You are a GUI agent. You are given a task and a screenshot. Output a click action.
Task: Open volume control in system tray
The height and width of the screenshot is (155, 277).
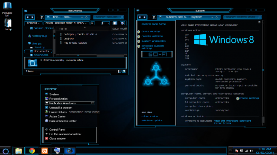click(x=251, y=151)
